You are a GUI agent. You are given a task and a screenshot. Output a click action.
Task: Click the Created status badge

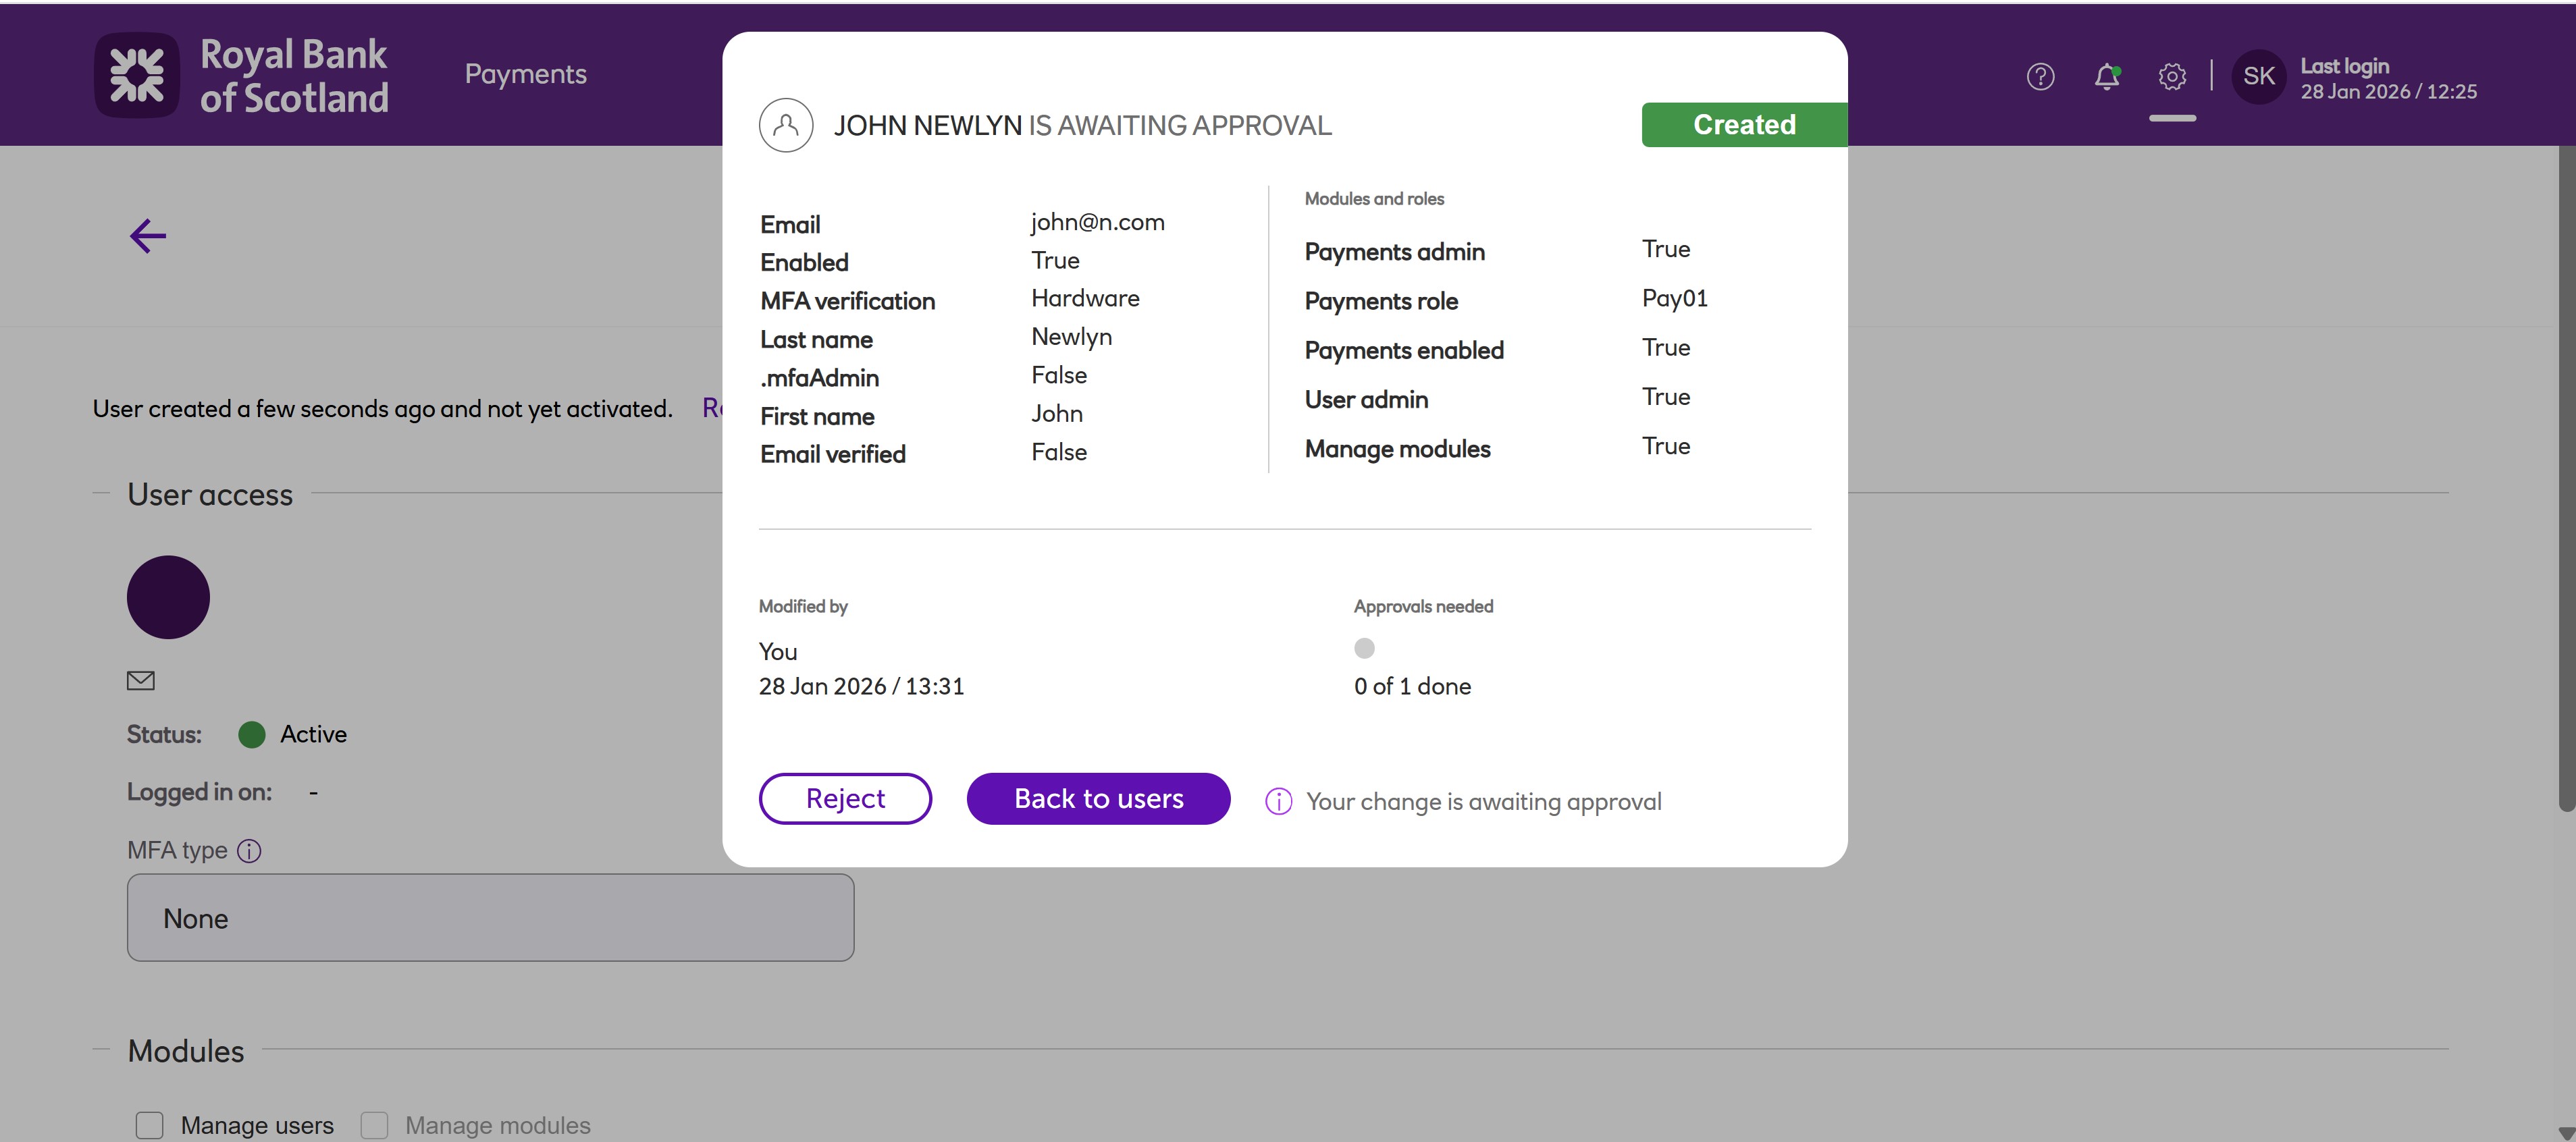[x=1743, y=124]
